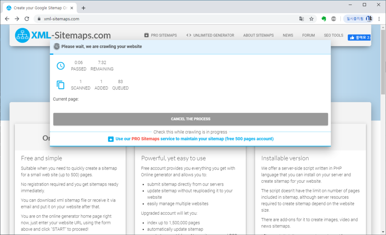Click the scrollbar up arrow

(383, 27)
